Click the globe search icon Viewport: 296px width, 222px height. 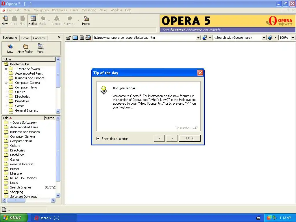[270, 38]
